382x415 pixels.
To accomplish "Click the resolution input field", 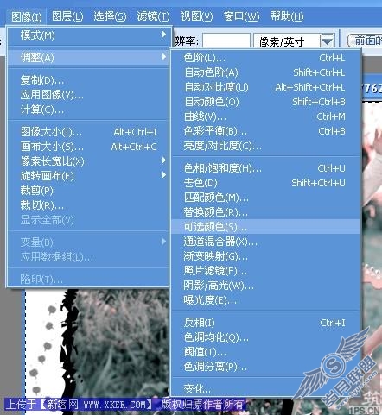I will pos(226,41).
